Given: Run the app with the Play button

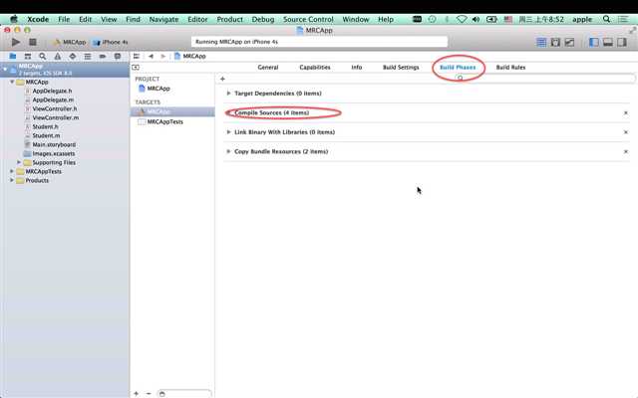Looking at the screenshot, I should (x=16, y=42).
